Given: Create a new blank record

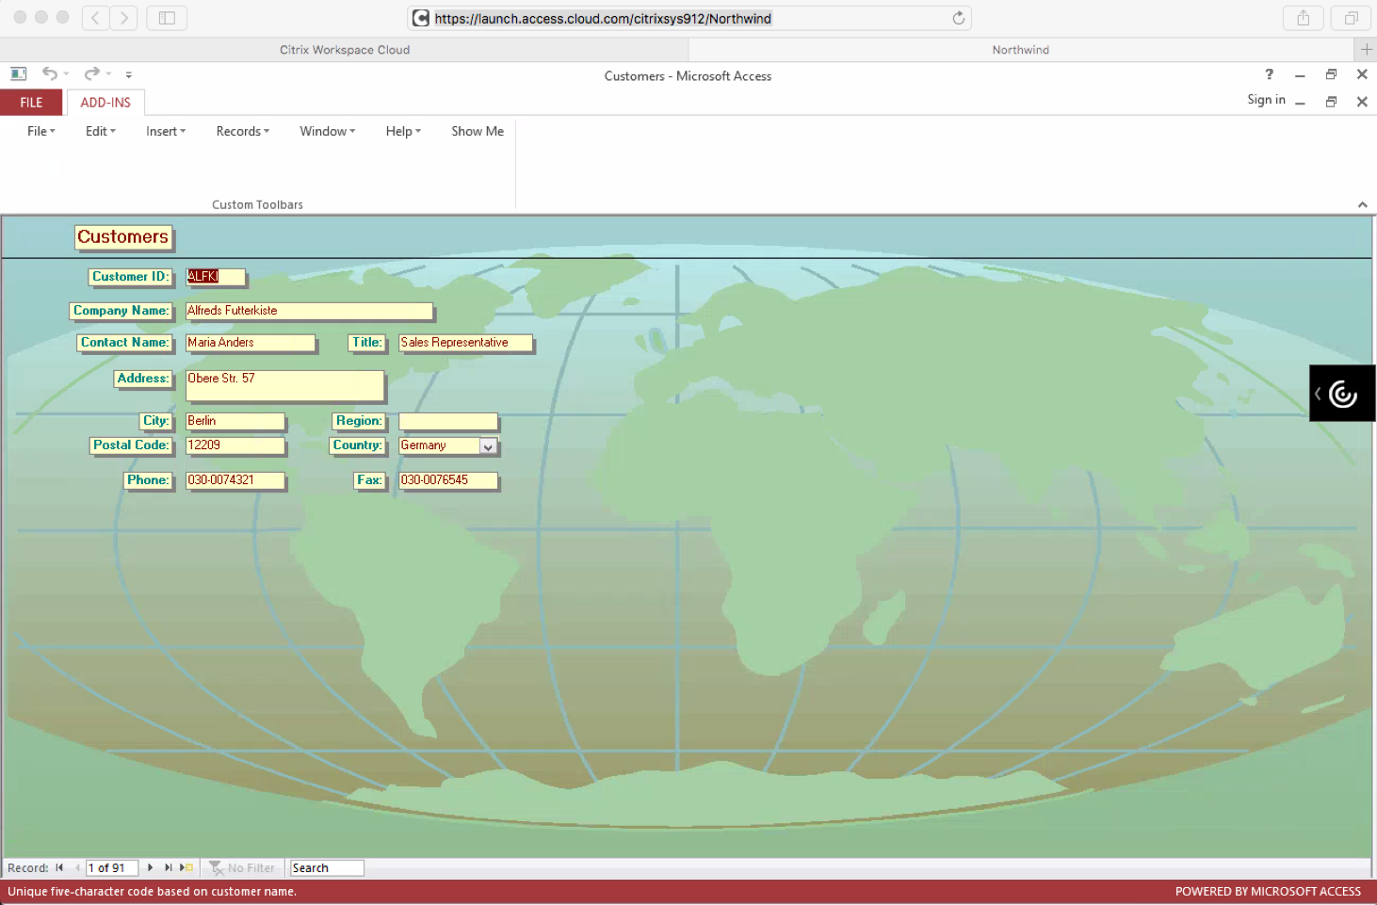Looking at the screenshot, I should pos(186,867).
